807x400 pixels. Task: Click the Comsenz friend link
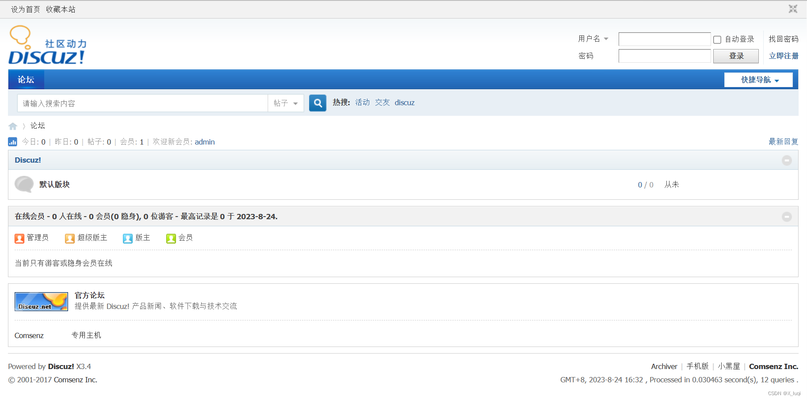[x=29, y=335]
